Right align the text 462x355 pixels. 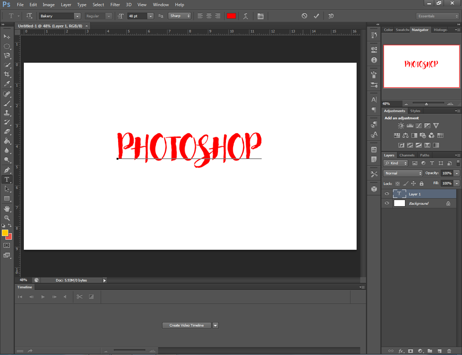coord(218,16)
